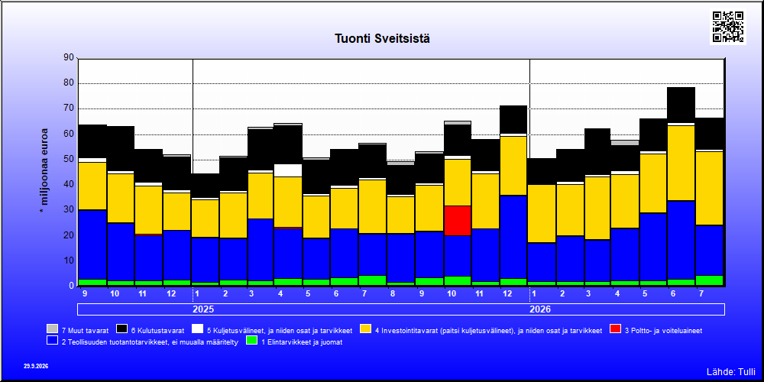
Task: Click the tallest bar, 2026 month 6
Action: (x=681, y=186)
